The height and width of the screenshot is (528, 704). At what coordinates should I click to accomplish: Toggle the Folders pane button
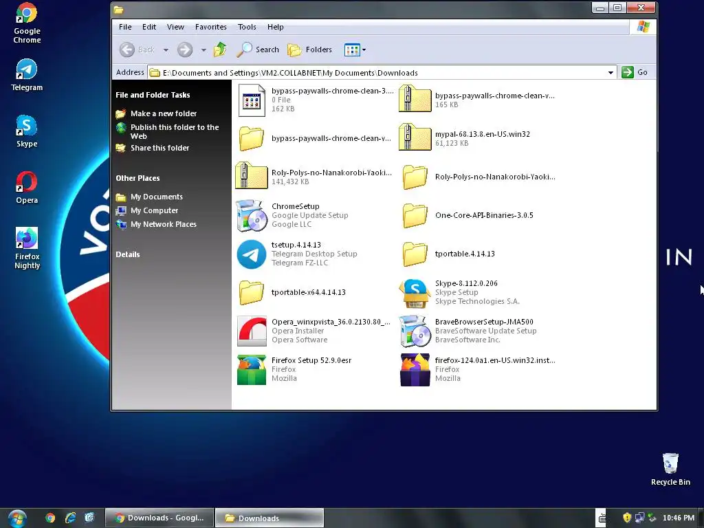click(310, 49)
